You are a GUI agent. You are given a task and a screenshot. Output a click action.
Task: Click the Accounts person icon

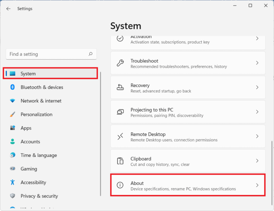(12, 141)
